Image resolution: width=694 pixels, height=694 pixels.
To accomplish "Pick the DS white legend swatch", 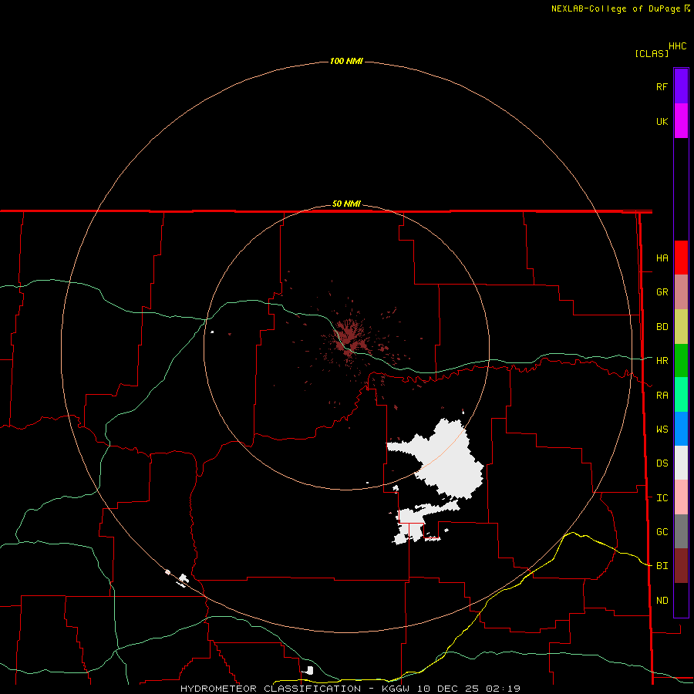I will 681,463.
